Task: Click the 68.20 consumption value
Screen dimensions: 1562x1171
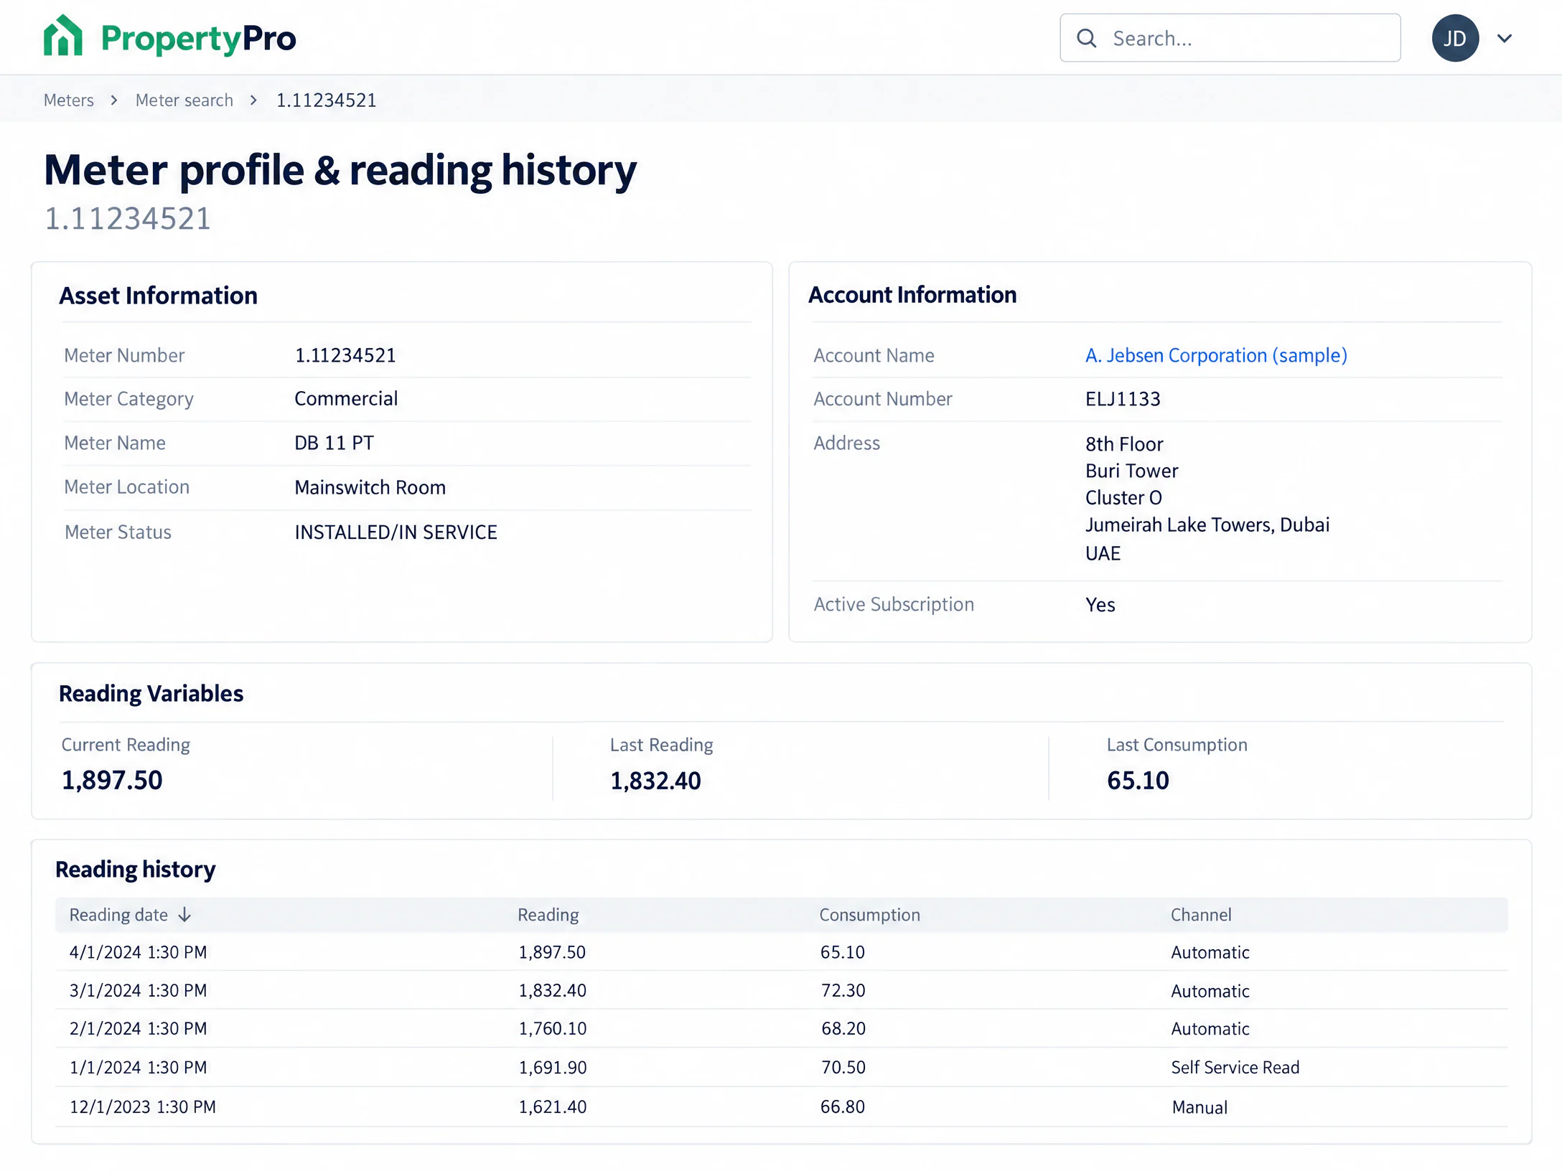Action: coord(843,1028)
